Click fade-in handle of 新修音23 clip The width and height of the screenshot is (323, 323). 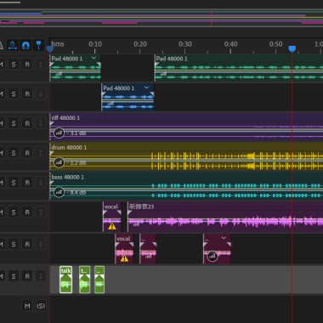click(129, 212)
